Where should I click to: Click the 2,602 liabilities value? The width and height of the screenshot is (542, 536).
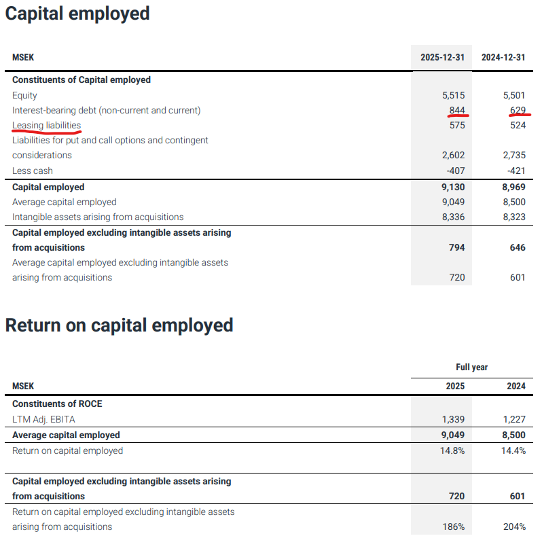453,155
